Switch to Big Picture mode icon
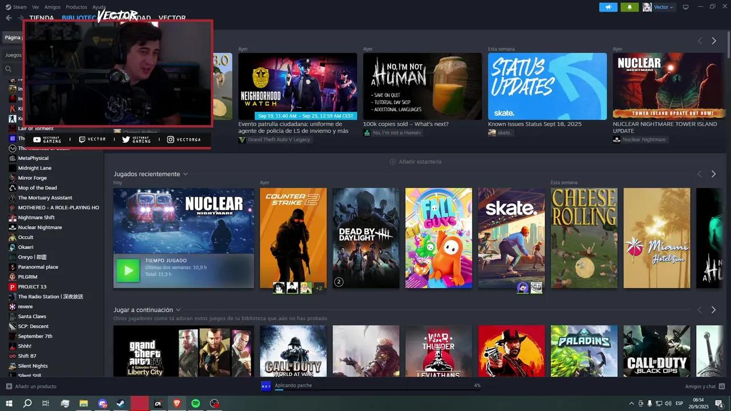The width and height of the screenshot is (731, 411). pyautogui.click(x=686, y=7)
